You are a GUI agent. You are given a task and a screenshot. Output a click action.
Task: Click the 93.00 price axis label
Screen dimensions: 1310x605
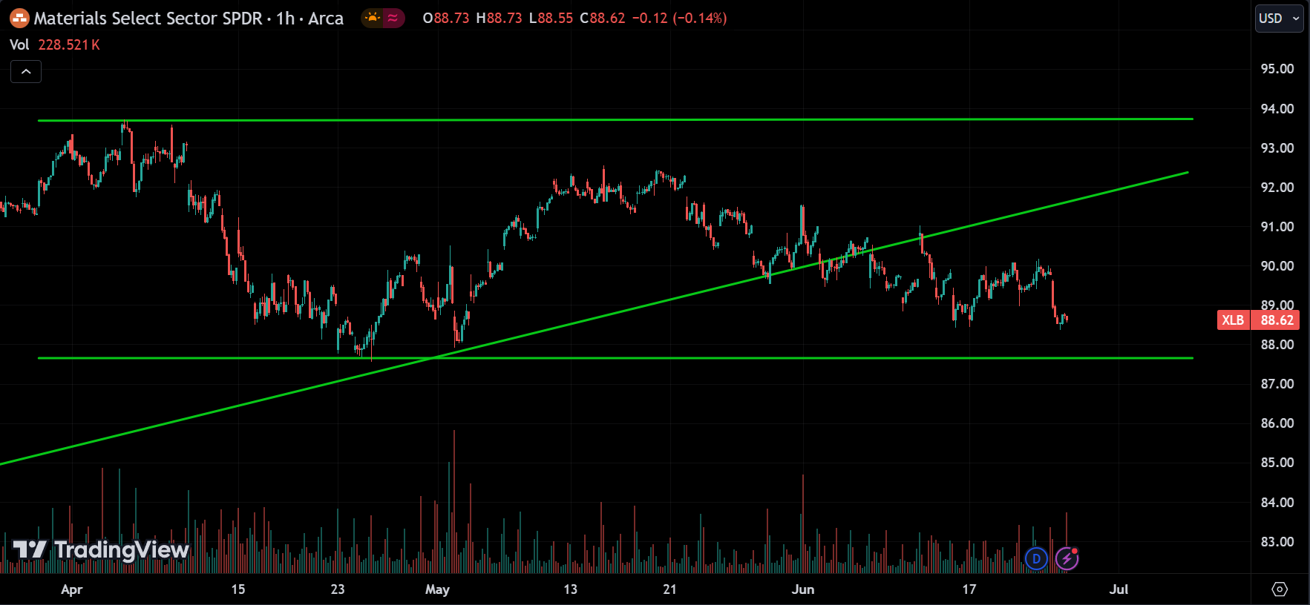click(x=1277, y=148)
